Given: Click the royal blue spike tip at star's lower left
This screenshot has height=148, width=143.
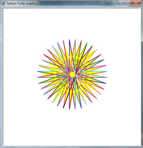Looking at the screenshot, I should 44,94.
